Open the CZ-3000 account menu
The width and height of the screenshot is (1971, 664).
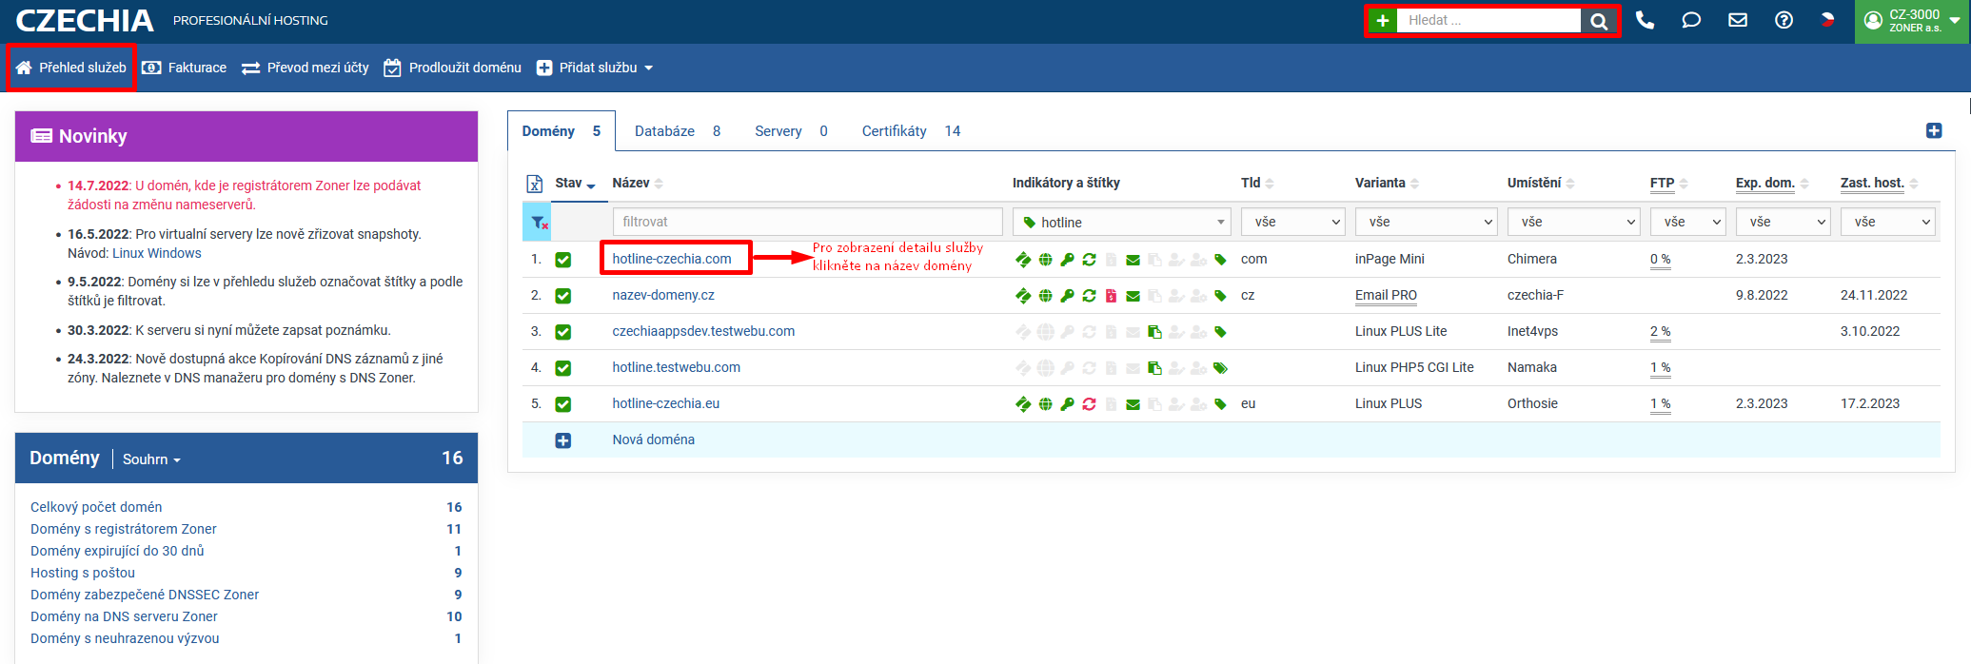(x=1912, y=21)
